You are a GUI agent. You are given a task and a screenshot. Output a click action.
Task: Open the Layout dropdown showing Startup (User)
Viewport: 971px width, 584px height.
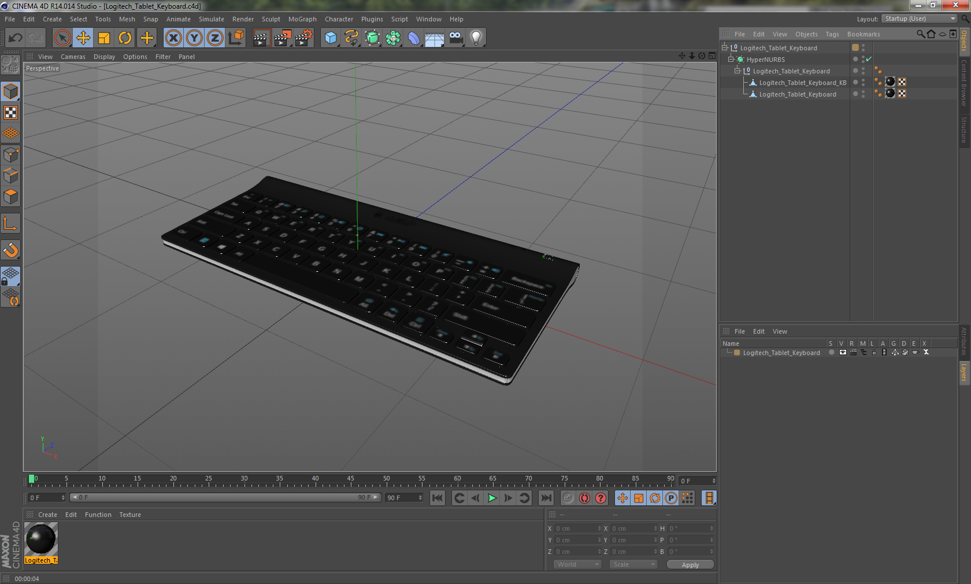pos(920,19)
